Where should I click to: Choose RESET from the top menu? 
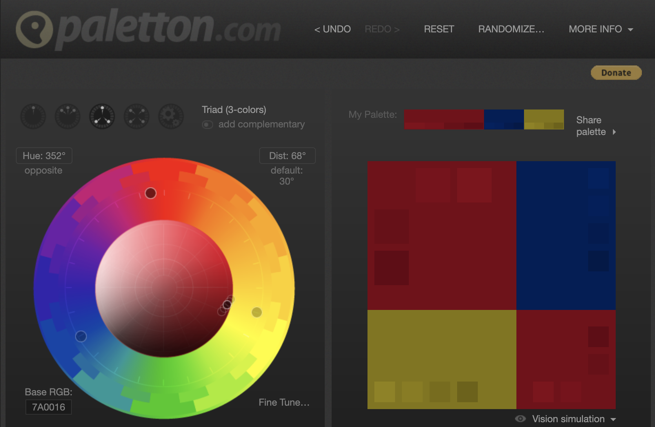(x=439, y=29)
